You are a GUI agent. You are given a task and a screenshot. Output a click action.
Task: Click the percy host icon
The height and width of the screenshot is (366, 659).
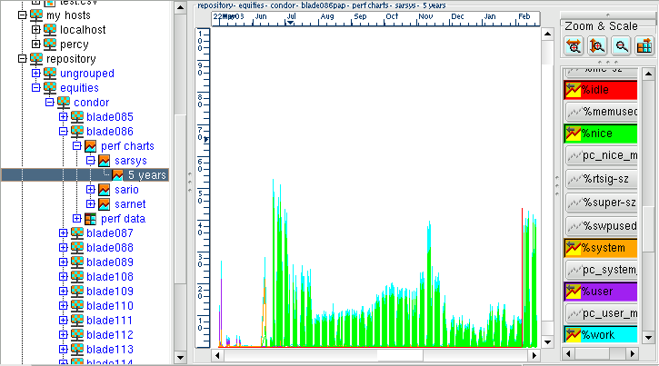click(x=50, y=45)
